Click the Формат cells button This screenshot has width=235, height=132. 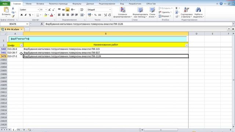point(165,16)
